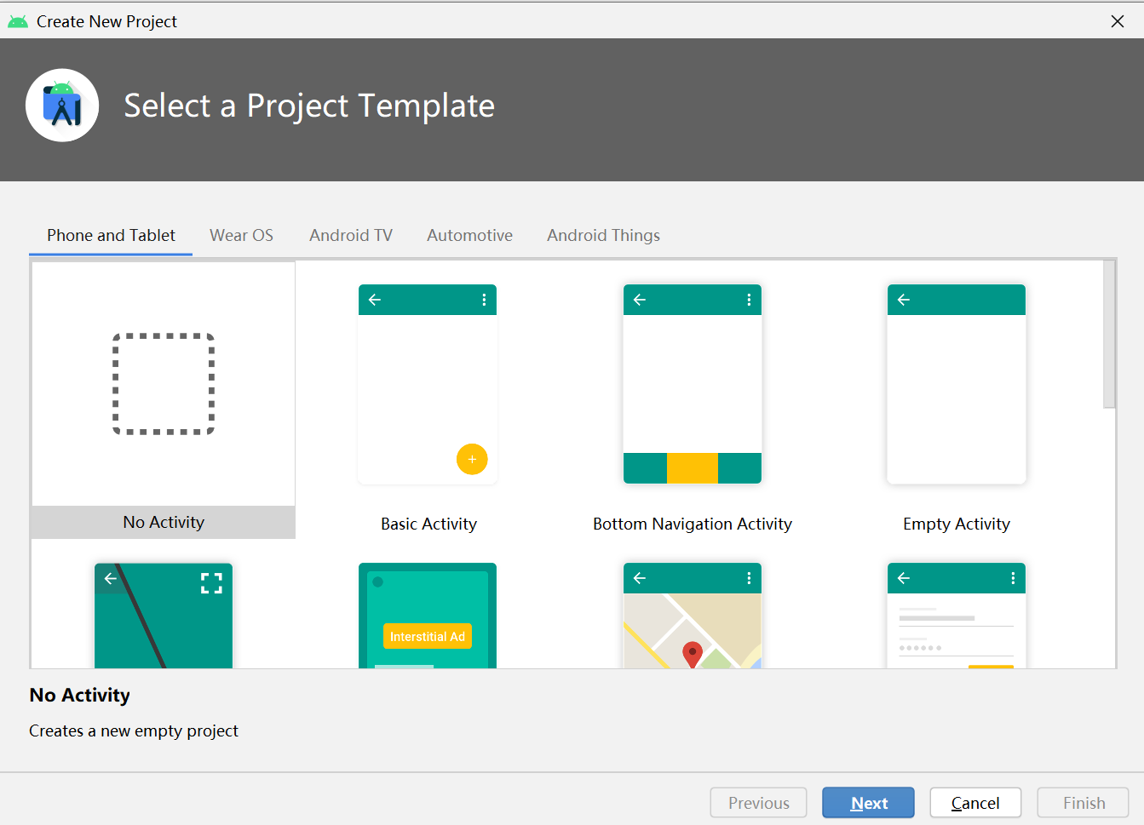Click the Android Studio logo in header
The height and width of the screenshot is (825, 1144).
pyautogui.click(x=62, y=106)
